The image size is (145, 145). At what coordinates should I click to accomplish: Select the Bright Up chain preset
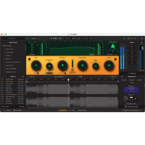(8, 59)
